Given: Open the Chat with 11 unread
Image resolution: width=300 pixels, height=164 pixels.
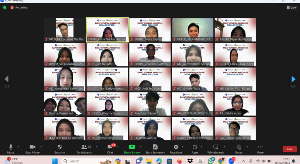Looking at the screenshot, I should pos(110,149).
